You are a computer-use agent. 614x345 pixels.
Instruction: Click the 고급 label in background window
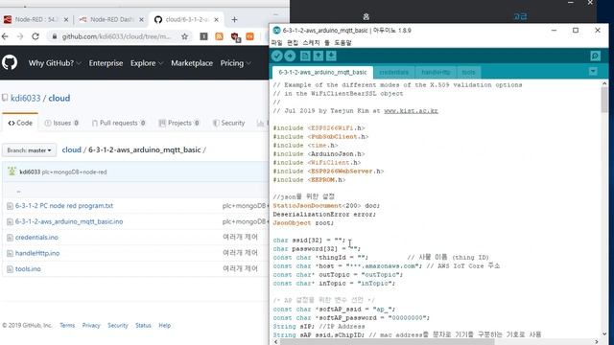(x=520, y=16)
